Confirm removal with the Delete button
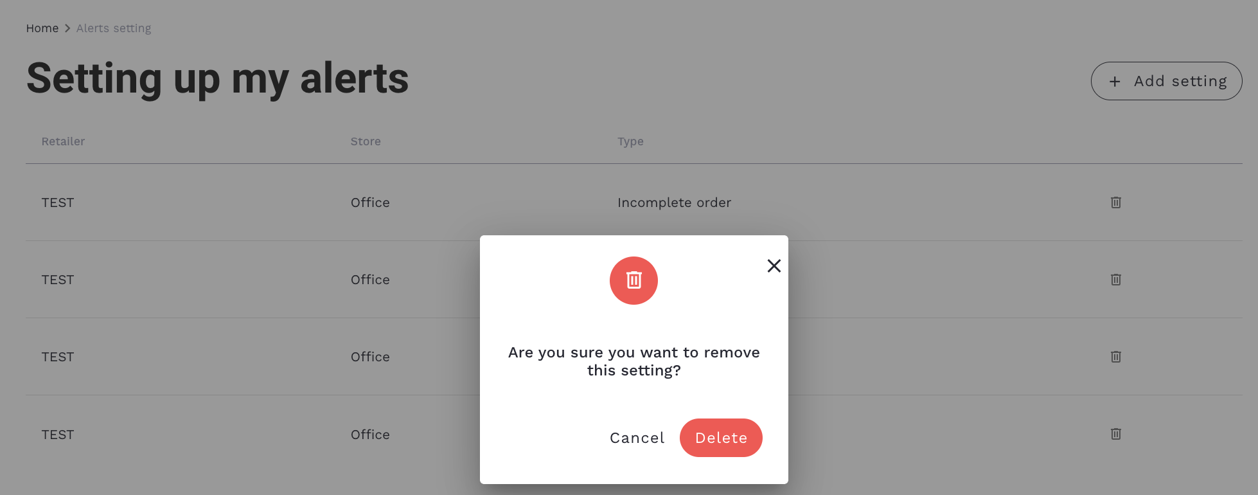Image resolution: width=1258 pixels, height=495 pixels. click(721, 438)
